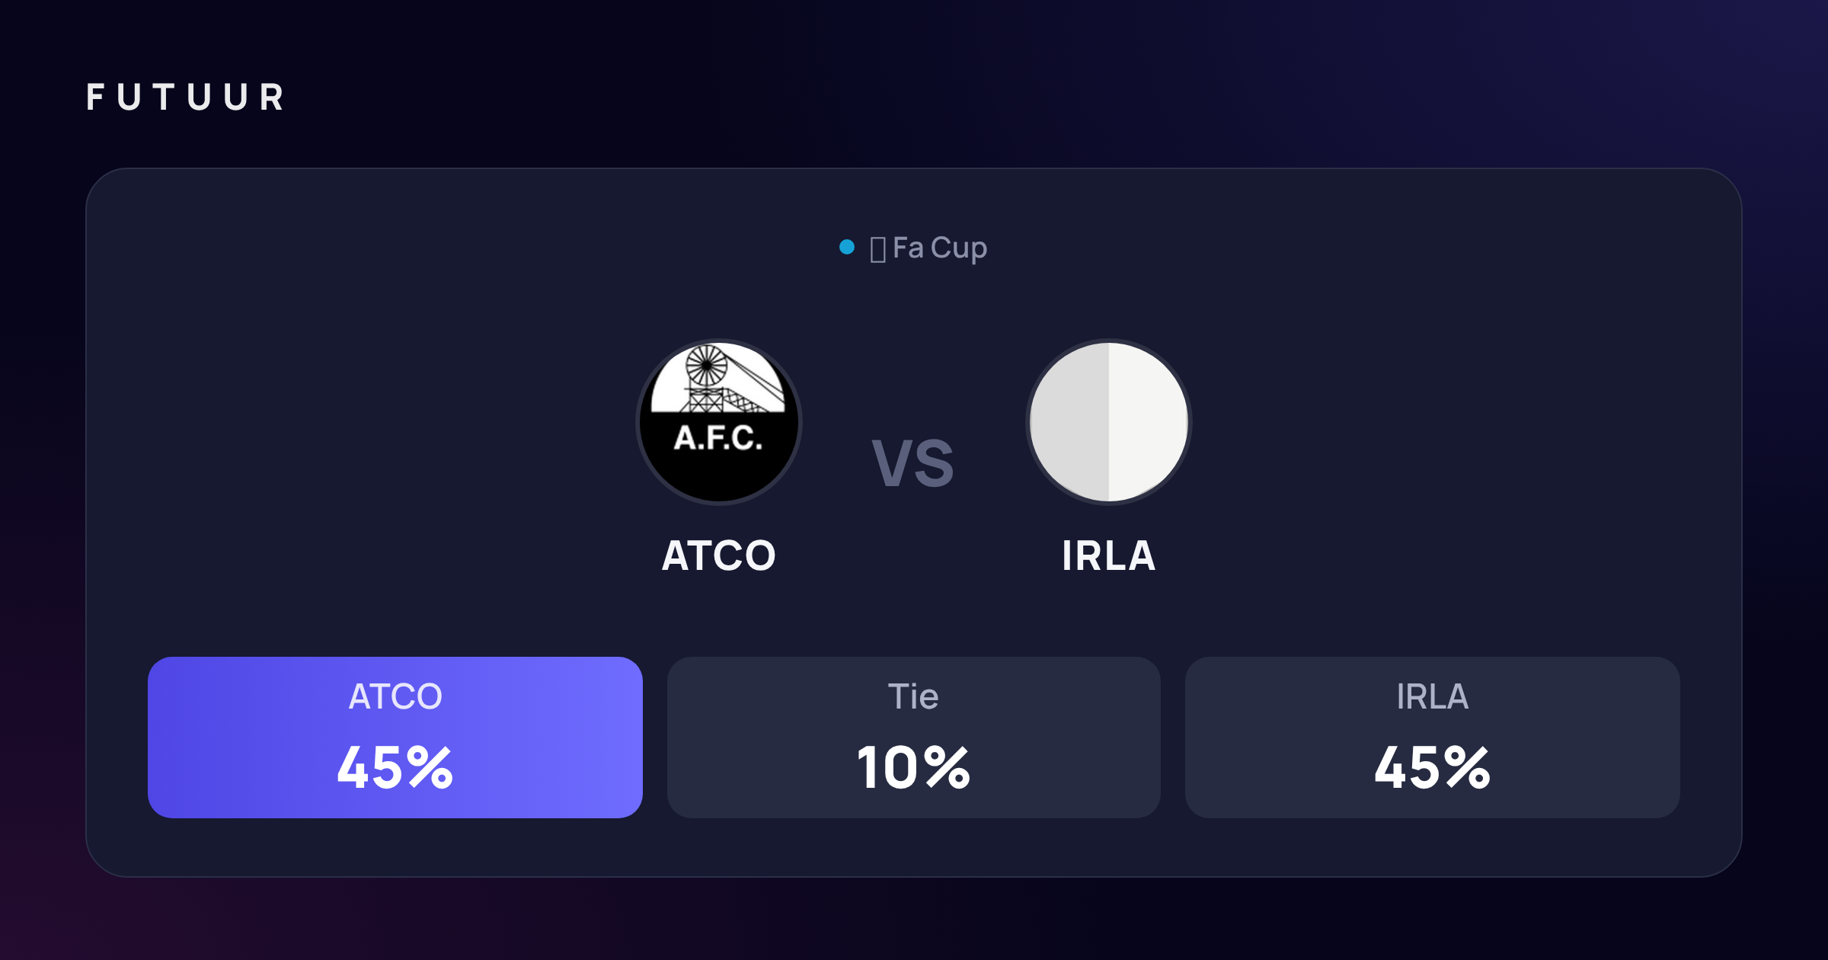Click the VS text between teams

click(x=913, y=463)
